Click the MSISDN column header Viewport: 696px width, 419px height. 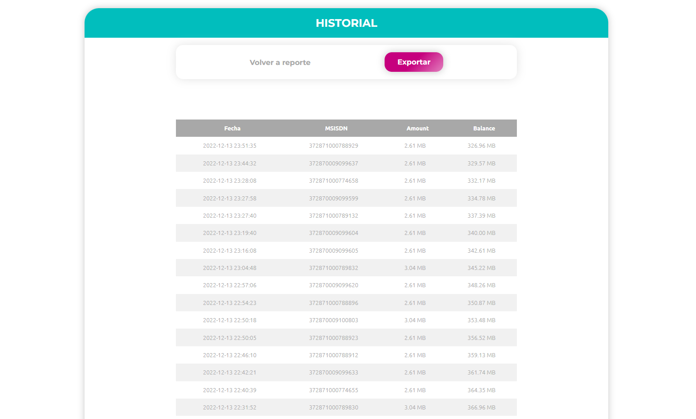(336, 129)
